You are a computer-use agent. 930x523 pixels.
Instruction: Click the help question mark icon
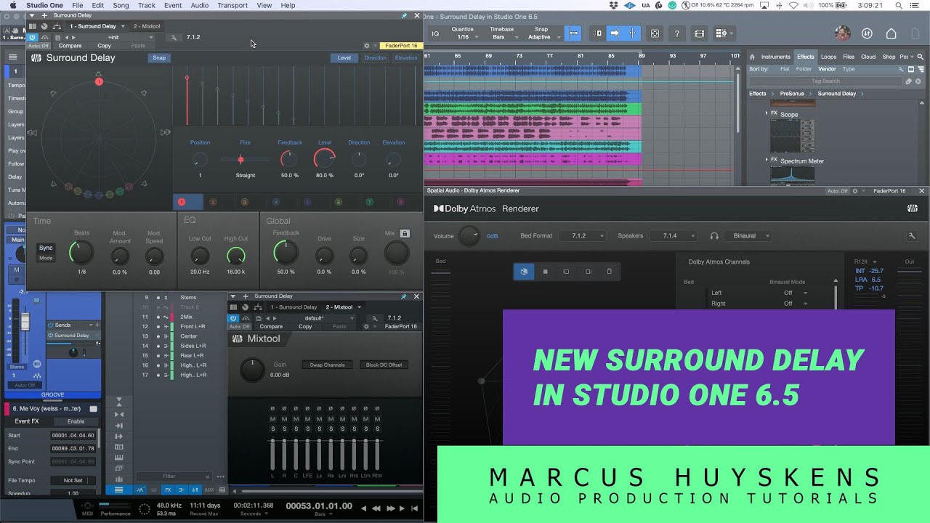(677, 33)
